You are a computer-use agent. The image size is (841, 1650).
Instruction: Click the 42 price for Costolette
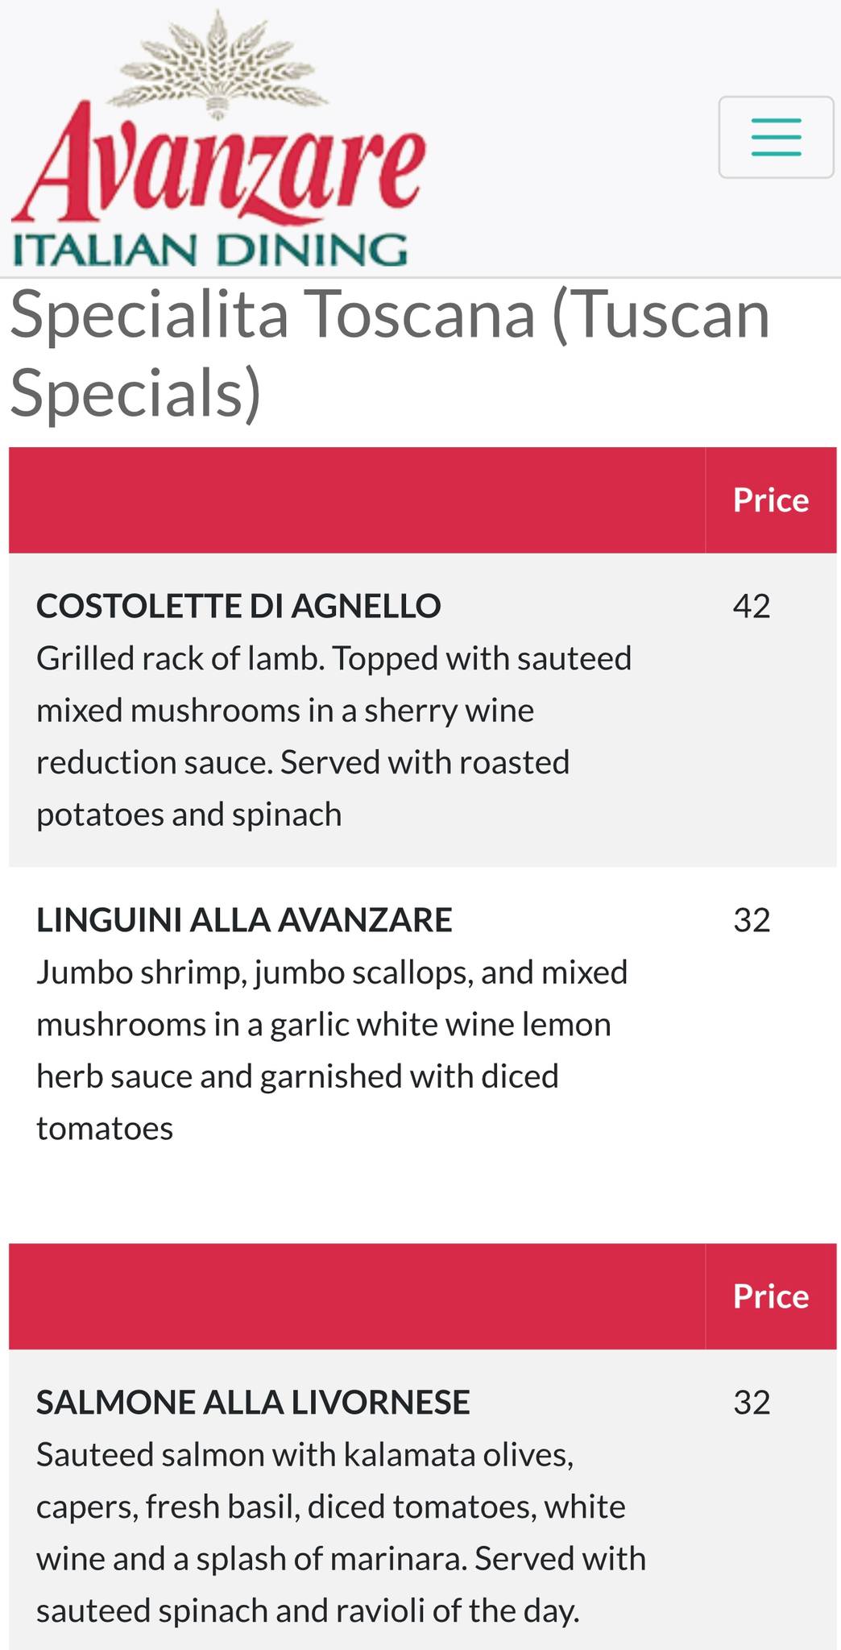(752, 606)
